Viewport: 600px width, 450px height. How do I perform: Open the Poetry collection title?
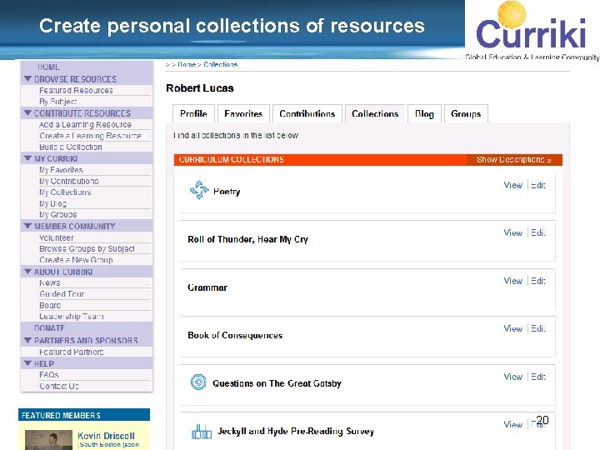[x=227, y=192]
